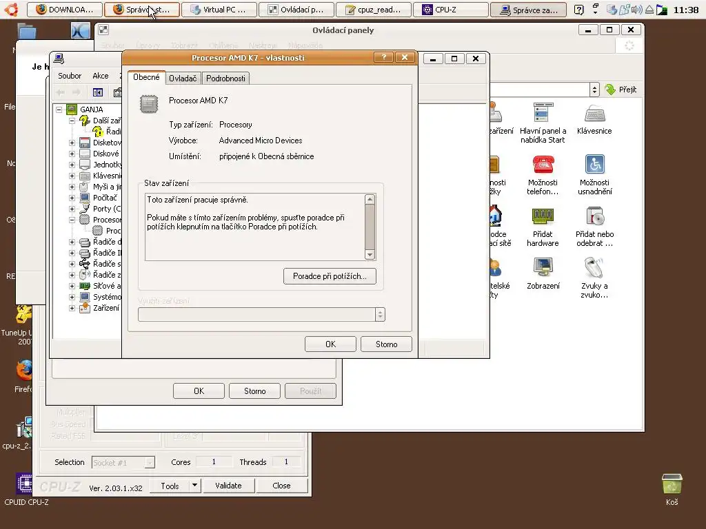Switch to the cpuz_read... taskbar window
This screenshot has width=706, height=529.
pyautogui.click(x=374, y=10)
